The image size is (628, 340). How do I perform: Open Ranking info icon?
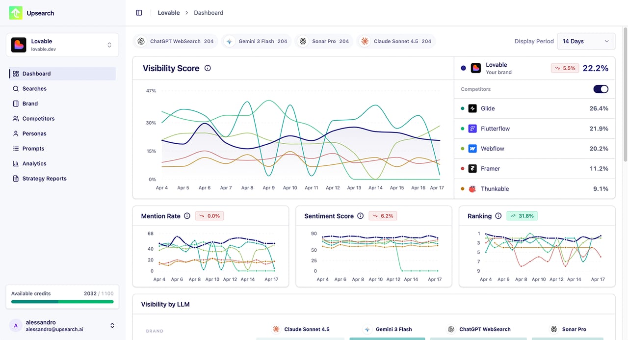pyautogui.click(x=498, y=216)
